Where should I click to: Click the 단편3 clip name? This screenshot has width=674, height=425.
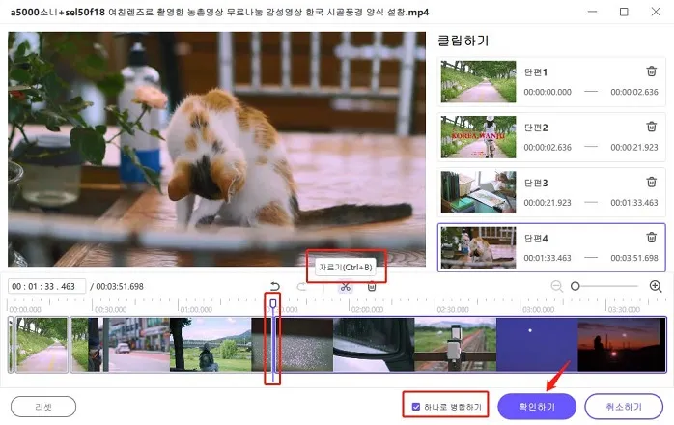536,184
